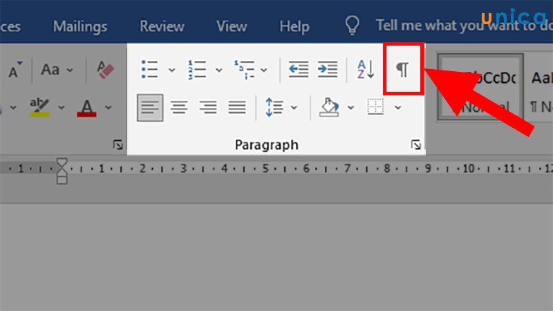Screen dimensions: 553x311
Task: Toggle Align Left alignment
Action: click(x=150, y=107)
